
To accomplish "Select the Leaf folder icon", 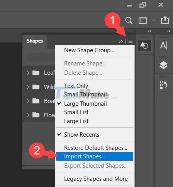I will 36,72.
